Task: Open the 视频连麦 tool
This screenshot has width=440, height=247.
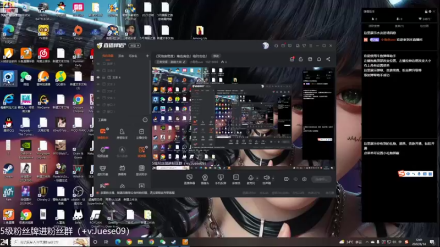Action: [103, 151]
